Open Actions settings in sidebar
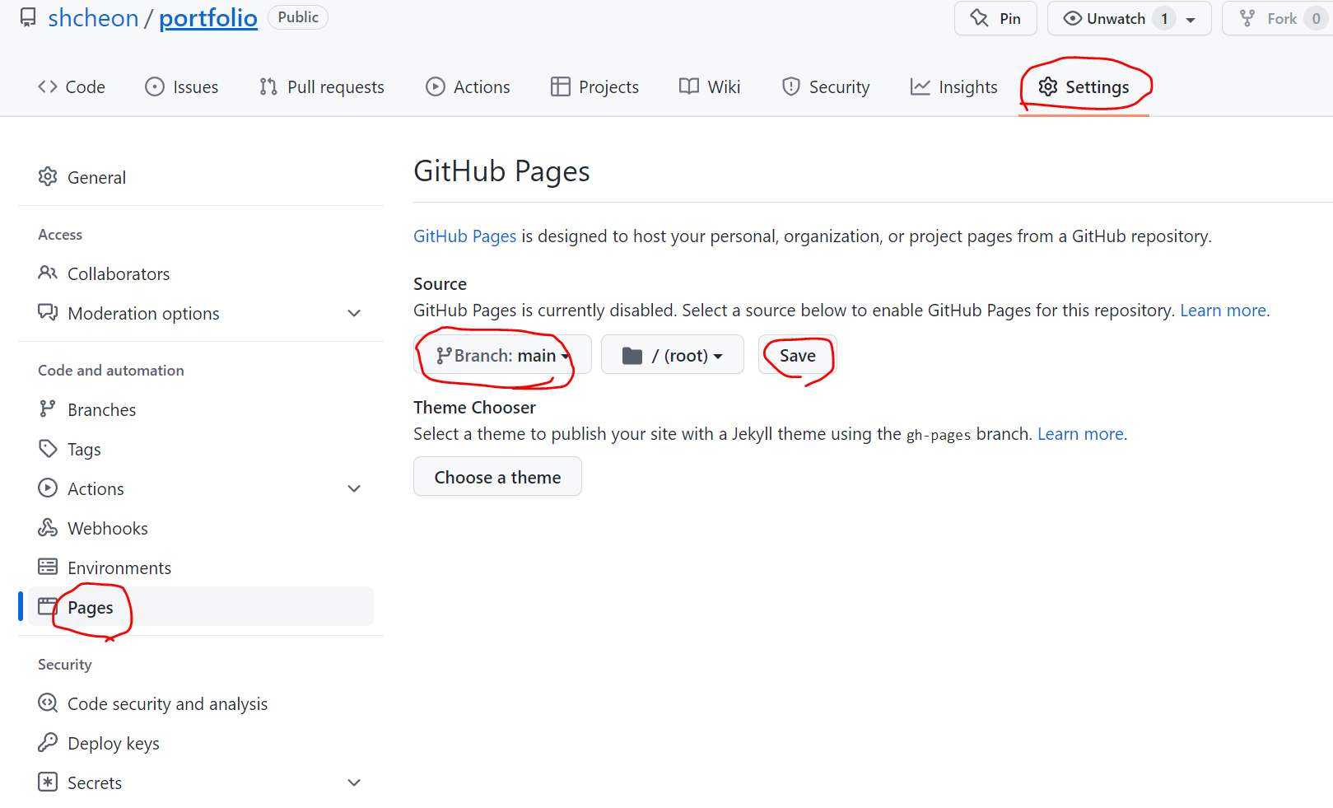The width and height of the screenshot is (1333, 808). [201, 488]
